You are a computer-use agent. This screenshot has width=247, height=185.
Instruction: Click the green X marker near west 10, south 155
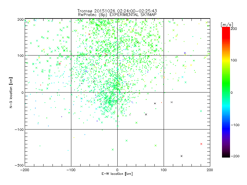(113, 150)
